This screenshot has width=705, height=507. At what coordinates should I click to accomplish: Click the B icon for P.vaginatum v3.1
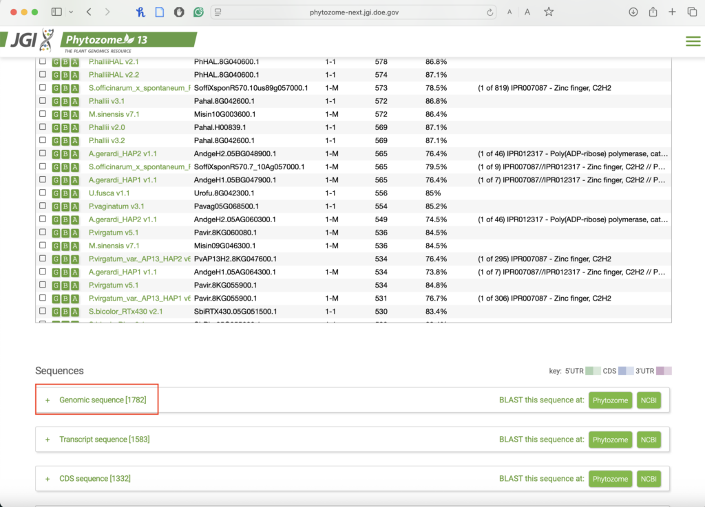pos(65,206)
